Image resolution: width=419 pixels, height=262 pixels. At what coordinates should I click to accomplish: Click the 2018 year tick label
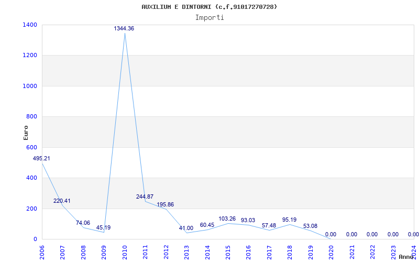290,253
